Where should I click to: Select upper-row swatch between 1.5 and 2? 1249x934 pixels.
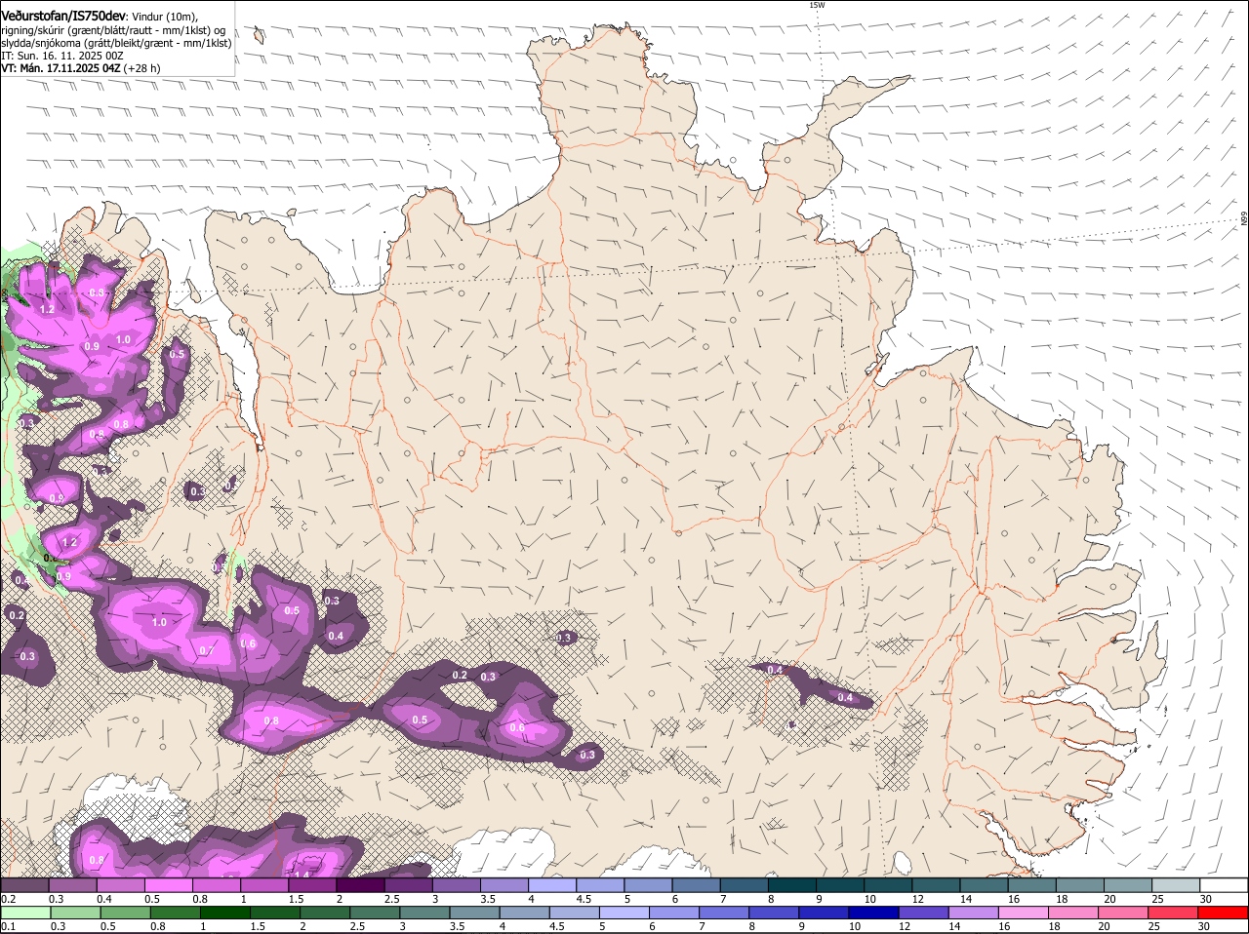pos(311,885)
